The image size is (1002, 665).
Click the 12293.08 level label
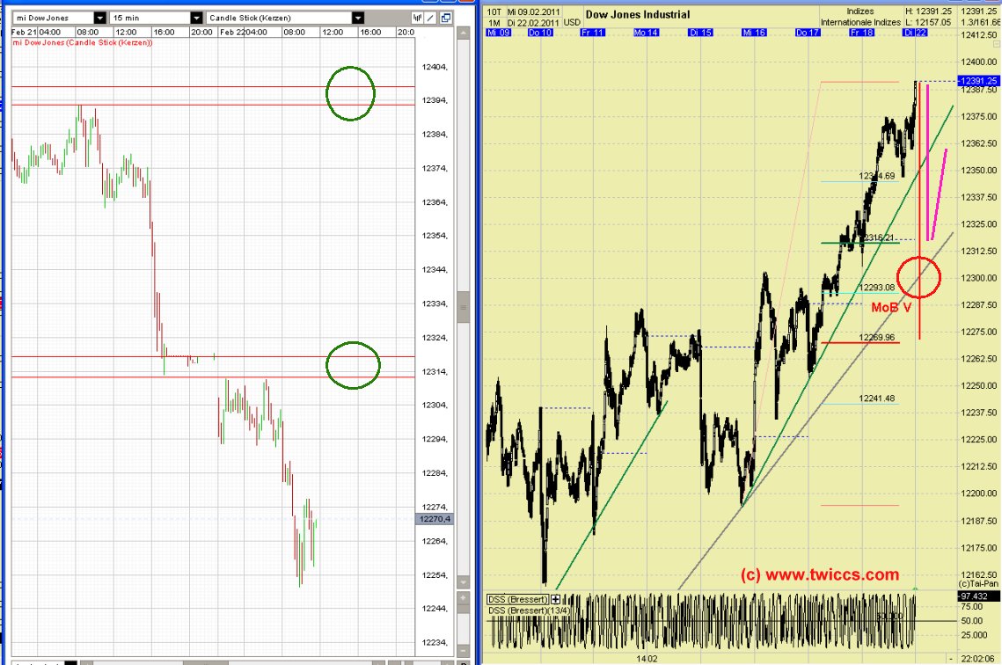tap(877, 288)
